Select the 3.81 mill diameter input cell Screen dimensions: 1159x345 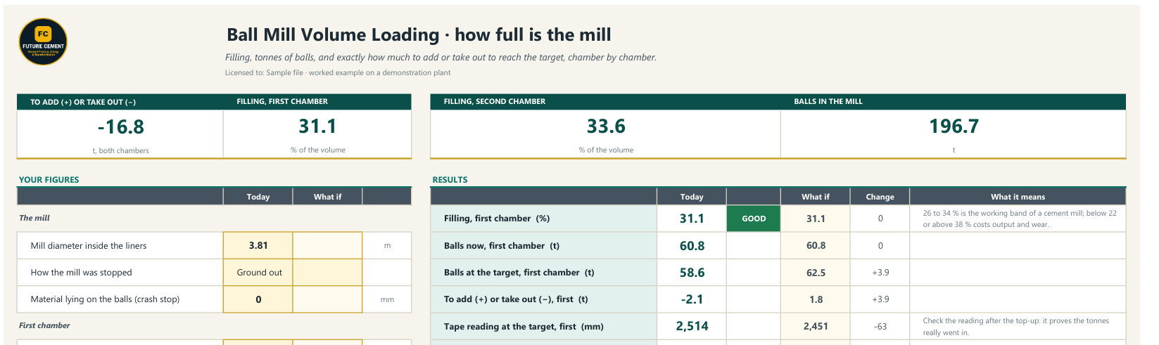[258, 246]
